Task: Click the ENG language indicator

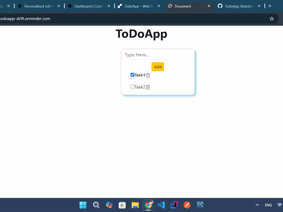Action: (x=268, y=205)
